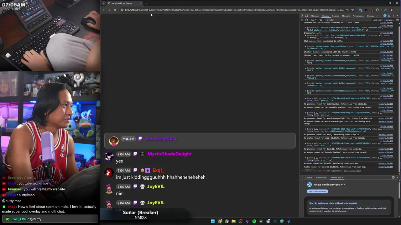Open the Memory tab in DevTools
Viewport: 401px width, 225px height.
[370, 16]
